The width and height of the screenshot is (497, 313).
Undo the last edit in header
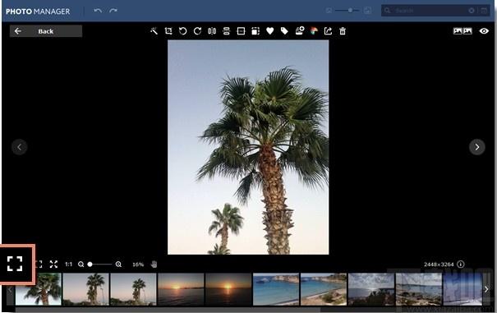98,11
